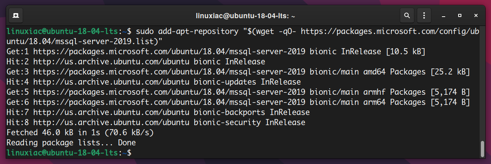This screenshot has width=491, height=164.
Task: Click the 'Reading package lists... Done' line
Action: (x=71, y=143)
